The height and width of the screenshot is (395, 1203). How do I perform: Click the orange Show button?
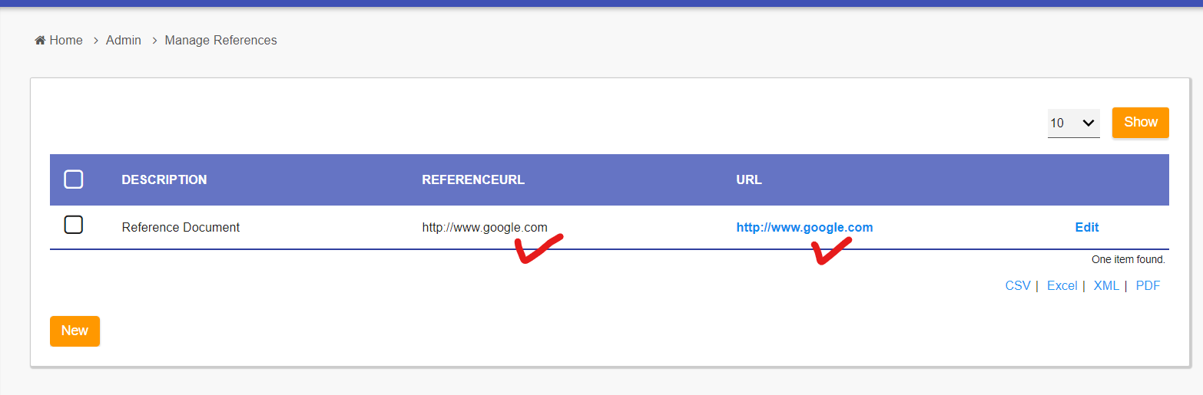point(1141,122)
